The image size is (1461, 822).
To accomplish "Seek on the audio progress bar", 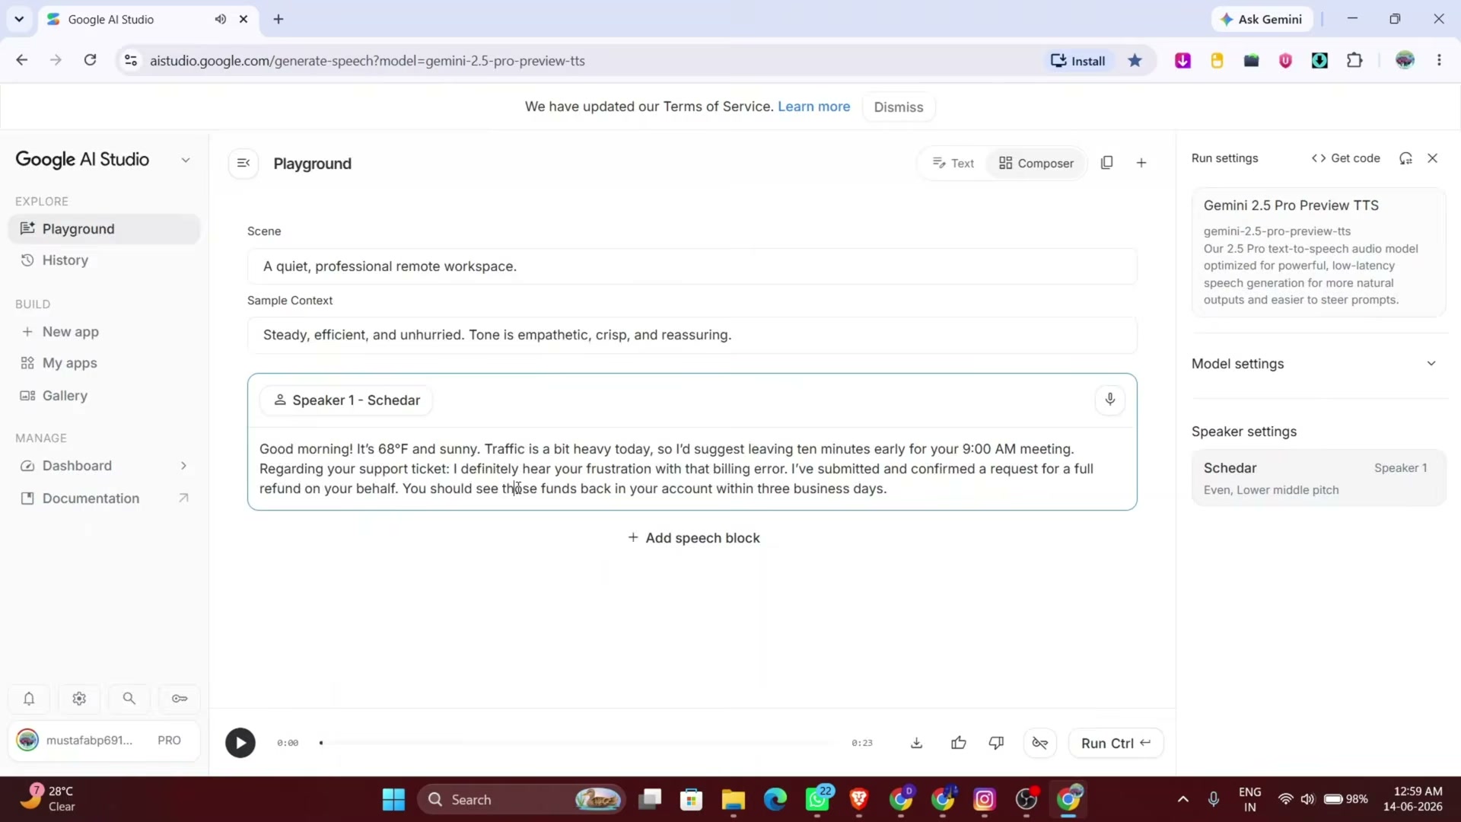I will point(576,743).
